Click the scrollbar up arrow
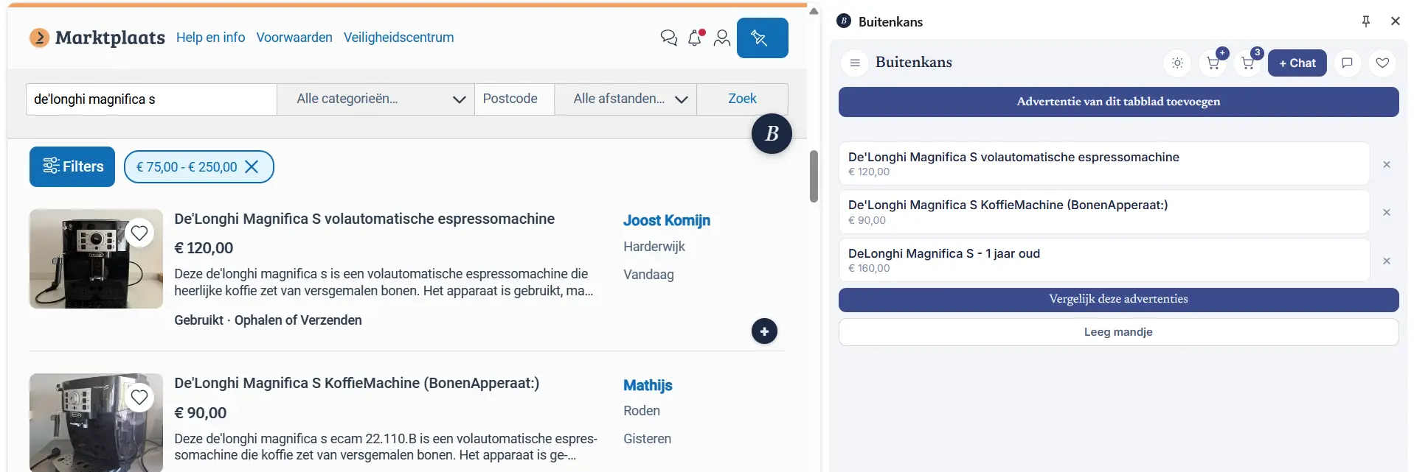This screenshot has height=472, width=1414. click(814, 11)
